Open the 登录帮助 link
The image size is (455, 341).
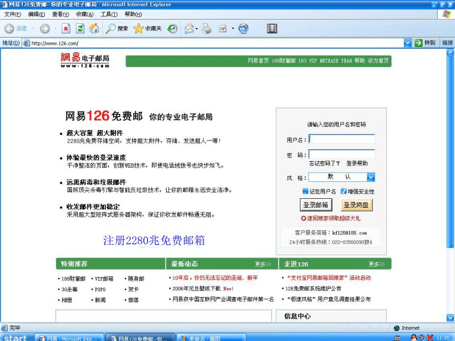(357, 163)
